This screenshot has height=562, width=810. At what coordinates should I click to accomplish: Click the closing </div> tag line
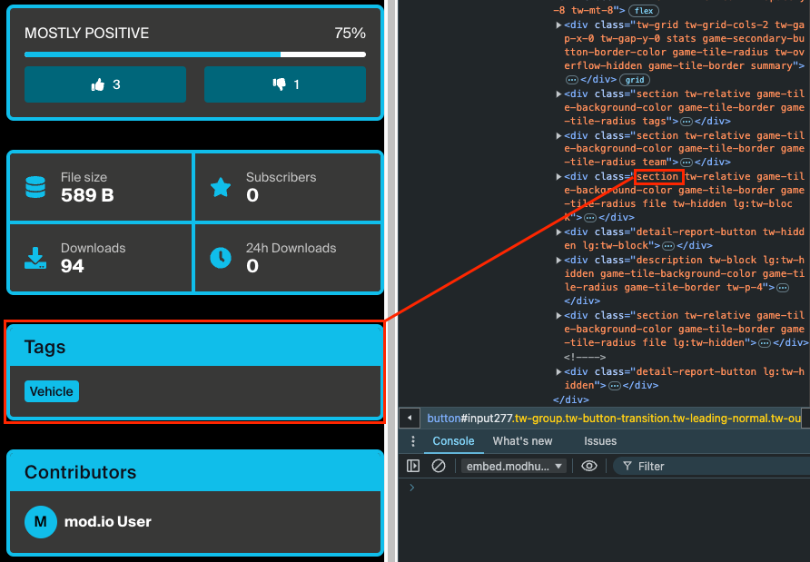(571, 399)
